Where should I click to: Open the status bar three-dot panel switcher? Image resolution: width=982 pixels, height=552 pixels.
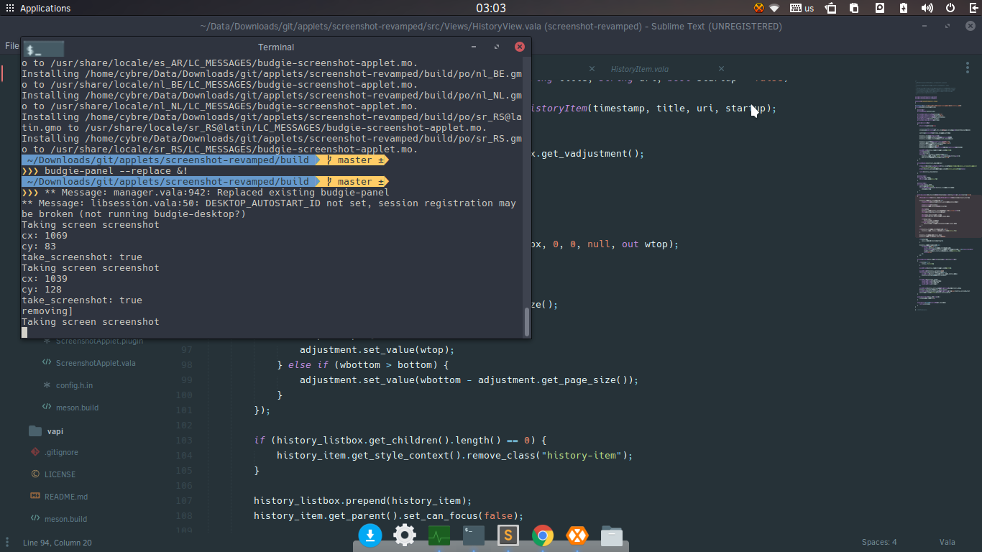coord(6,543)
